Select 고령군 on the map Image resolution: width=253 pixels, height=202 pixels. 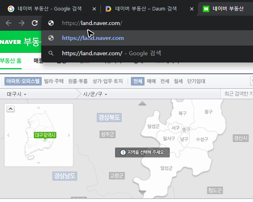117,176
